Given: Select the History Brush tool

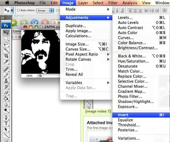Looking at the screenshot, I should [6, 87].
